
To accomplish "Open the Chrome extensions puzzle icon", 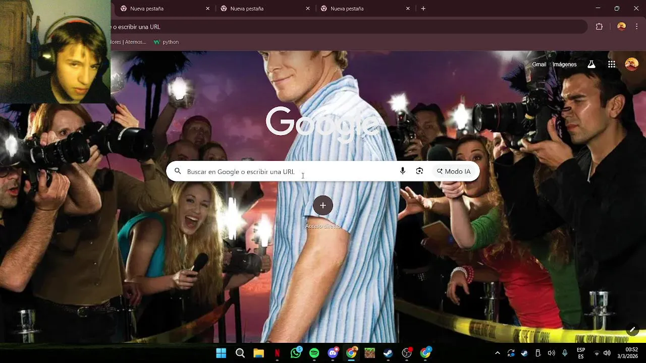I will pyautogui.click(x=599, y=27).
